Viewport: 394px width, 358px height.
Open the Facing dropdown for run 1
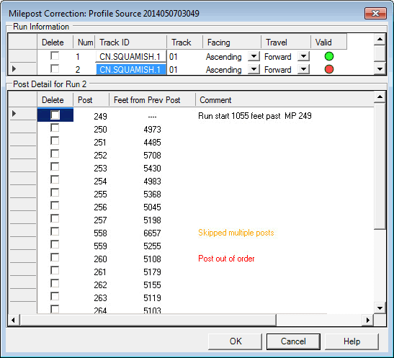coord(254,56)
